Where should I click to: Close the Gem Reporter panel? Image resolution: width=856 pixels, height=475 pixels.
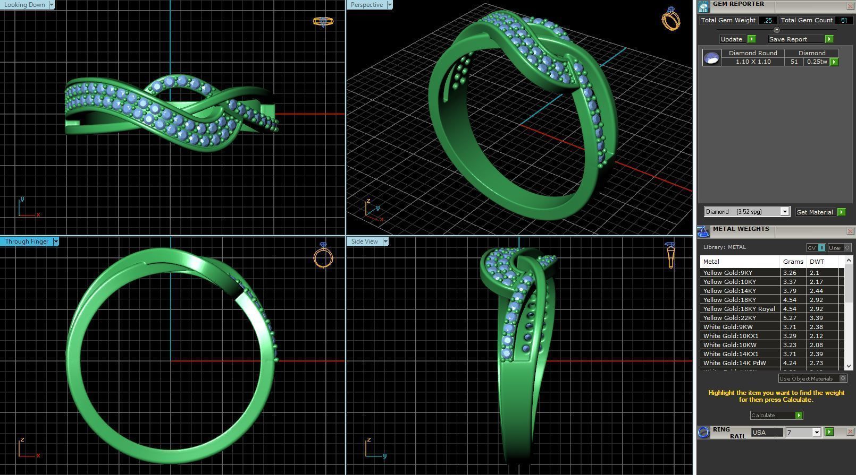[x=850, y=6]
